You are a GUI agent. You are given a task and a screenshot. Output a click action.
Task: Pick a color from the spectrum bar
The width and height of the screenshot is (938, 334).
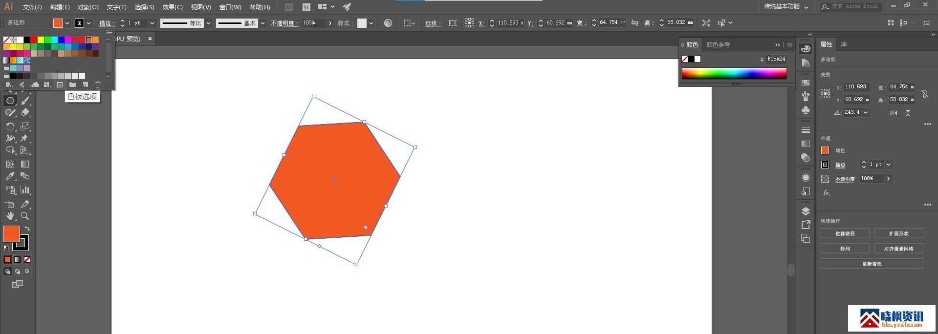coord(734,73)
